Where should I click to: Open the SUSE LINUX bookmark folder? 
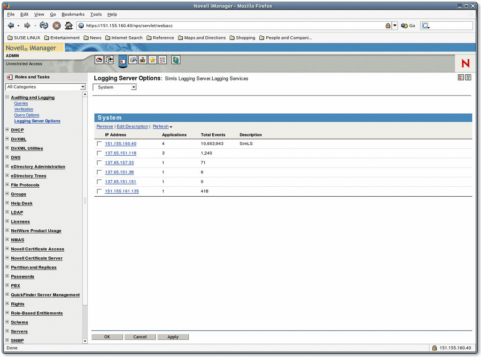(x=24, y=38)
